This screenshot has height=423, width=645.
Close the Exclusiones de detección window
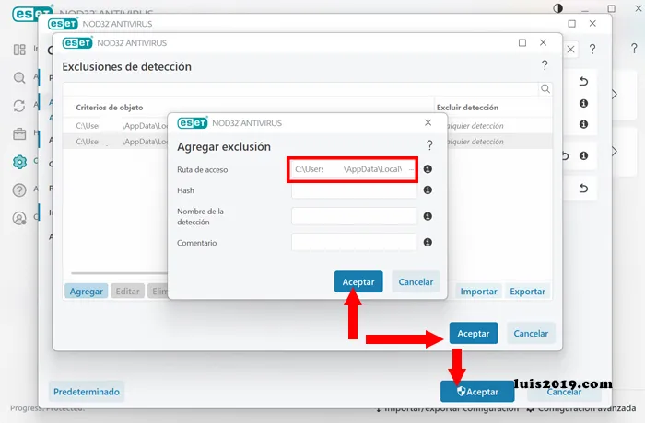pos(543,42)
